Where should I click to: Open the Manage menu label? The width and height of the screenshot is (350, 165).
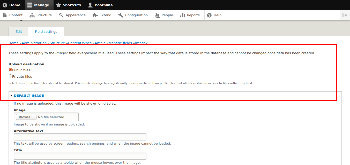tap(42, 5)
